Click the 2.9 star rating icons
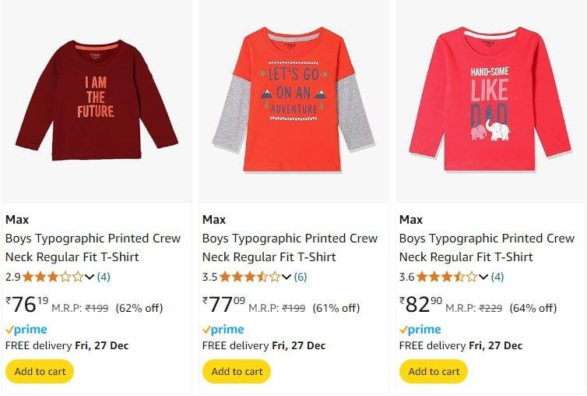This screenshot has height=396, width=587. click(52, 277)
